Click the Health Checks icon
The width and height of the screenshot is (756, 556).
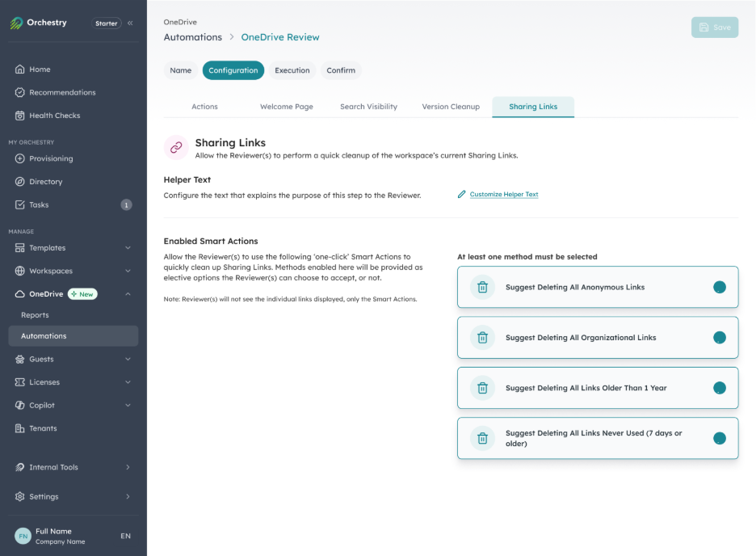point(19,116)
